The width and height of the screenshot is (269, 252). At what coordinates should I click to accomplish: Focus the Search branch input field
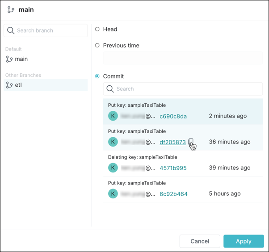[50, 30]
